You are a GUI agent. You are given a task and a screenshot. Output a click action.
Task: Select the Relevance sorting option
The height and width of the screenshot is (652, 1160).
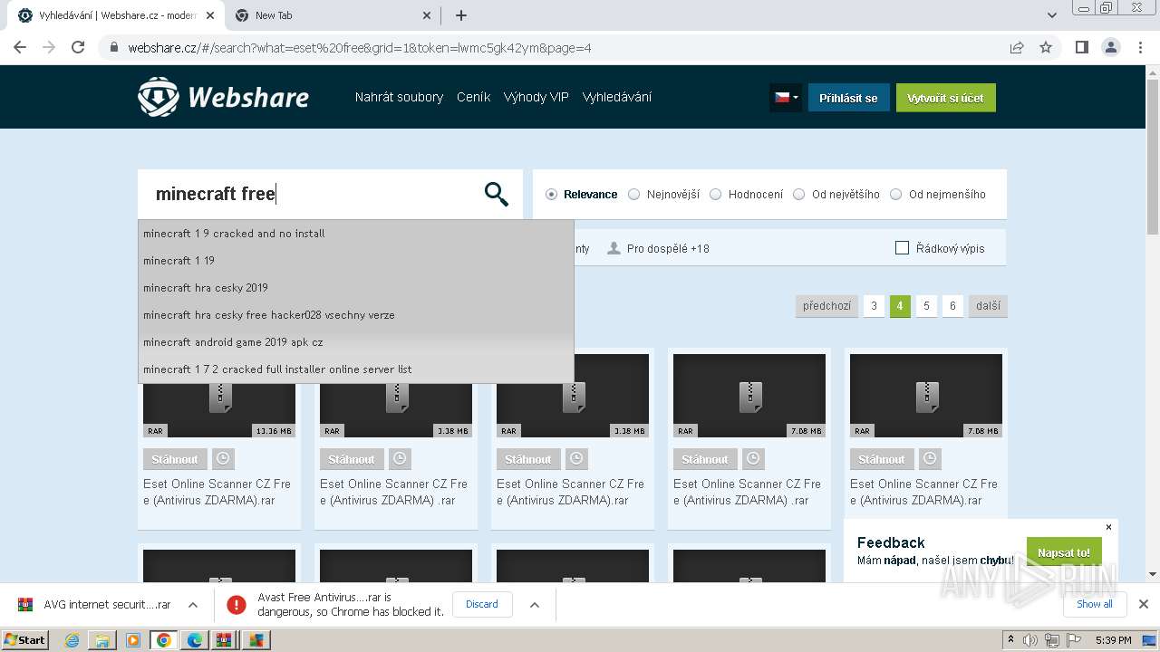pos(582,194)
